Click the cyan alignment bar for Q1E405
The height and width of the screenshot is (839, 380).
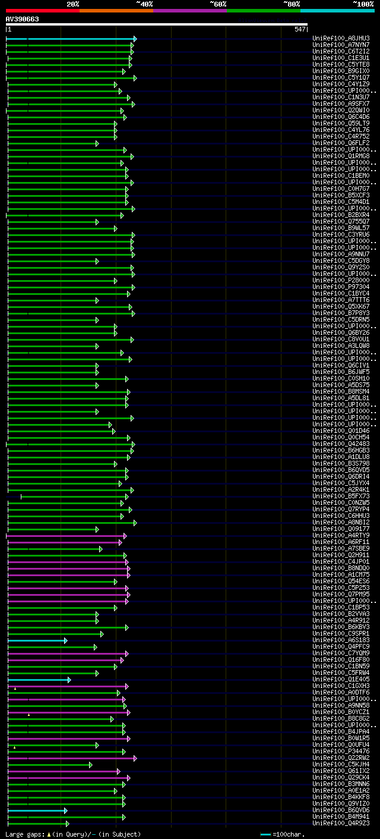pos(39,680)
